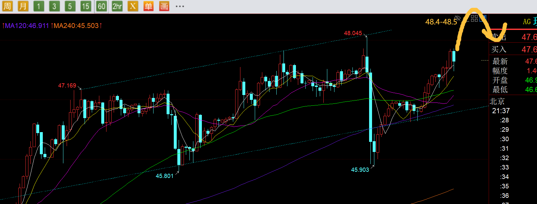Click the orange X toolbar button
The height and width of the screenshot is (204, 537).
(133, 6)
